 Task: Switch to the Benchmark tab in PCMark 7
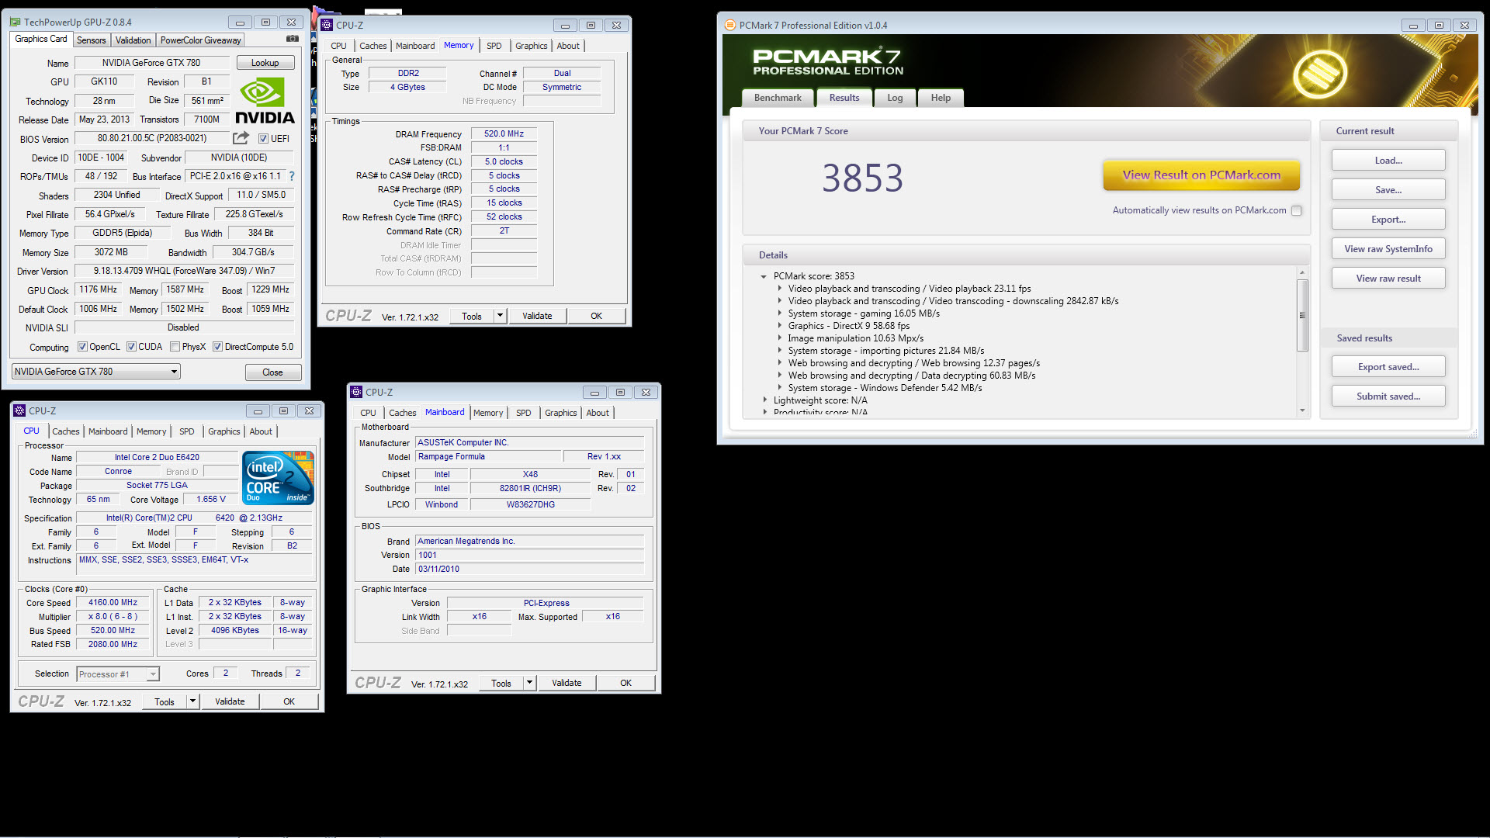coord(778,98)
